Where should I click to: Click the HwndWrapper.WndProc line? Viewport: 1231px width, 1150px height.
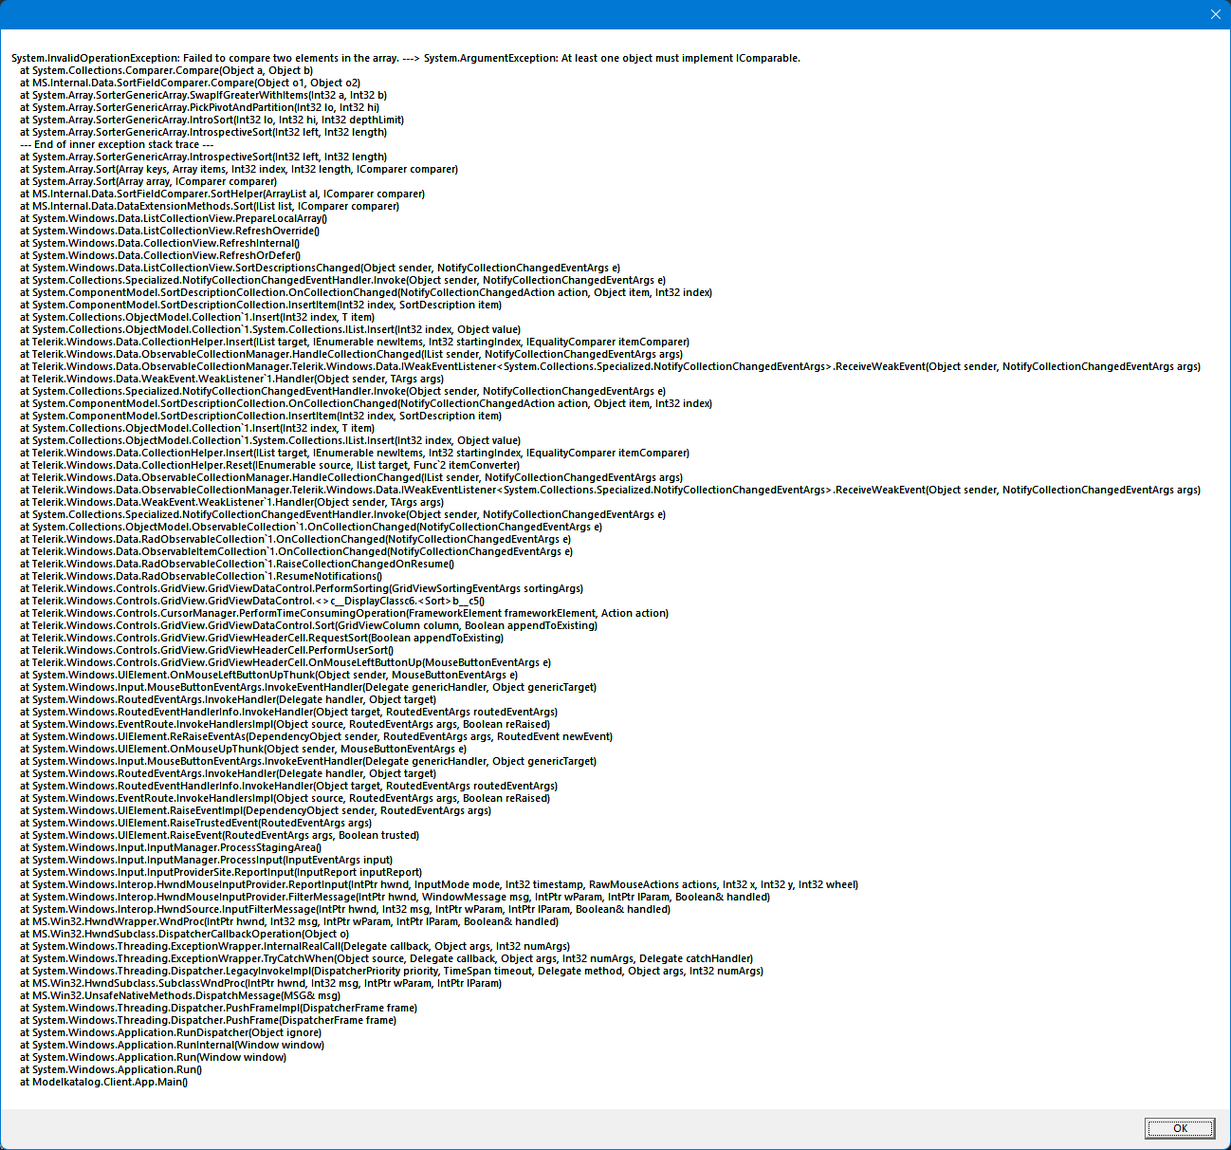[289, 921]
